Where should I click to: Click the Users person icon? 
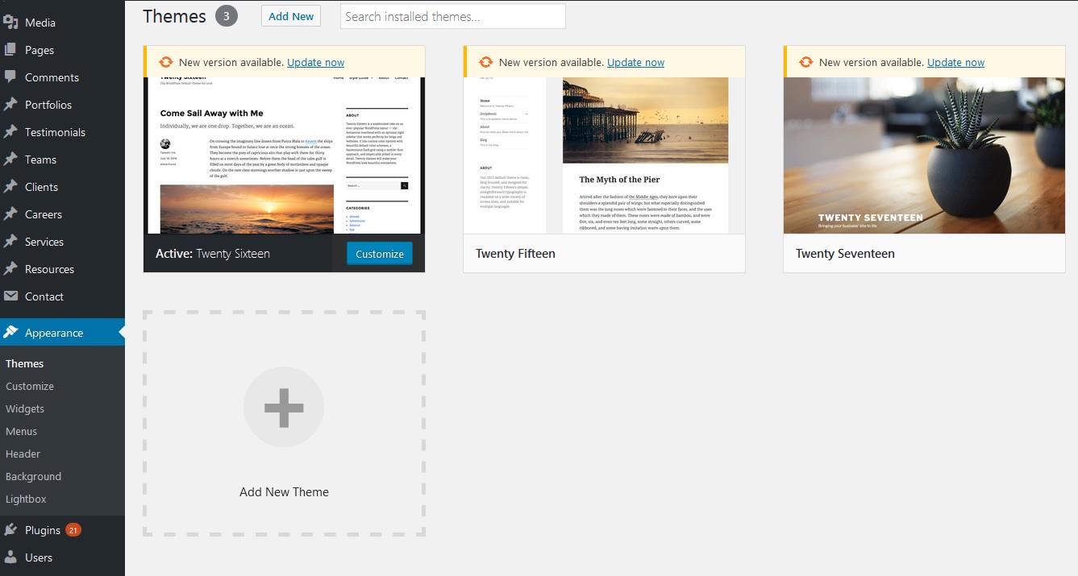[10, 557]
